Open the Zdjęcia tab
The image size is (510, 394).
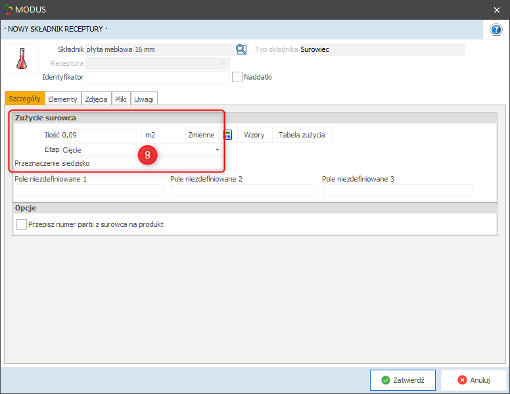coord(96,99)
